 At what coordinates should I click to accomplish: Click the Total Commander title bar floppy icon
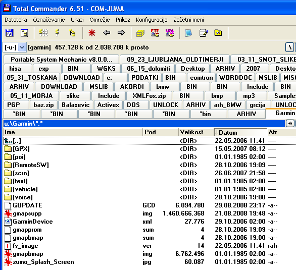[7, 8]
